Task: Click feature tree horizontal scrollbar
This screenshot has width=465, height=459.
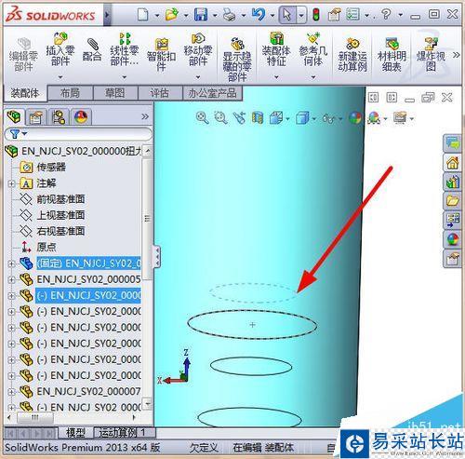Action: [x=34, y=417]
